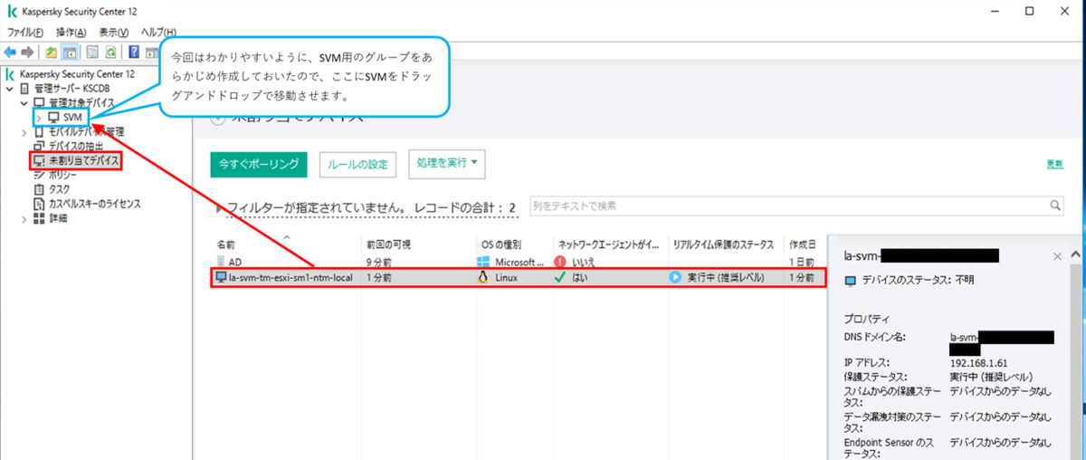Select the AD device row
The height and width of the screenshot is (460, 1086).
click(519, 262)
